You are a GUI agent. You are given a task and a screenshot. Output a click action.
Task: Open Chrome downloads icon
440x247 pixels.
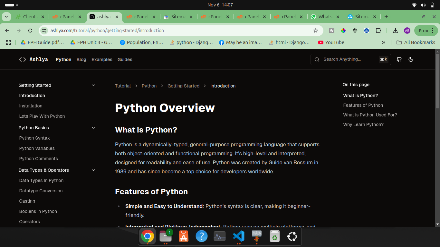396,31
